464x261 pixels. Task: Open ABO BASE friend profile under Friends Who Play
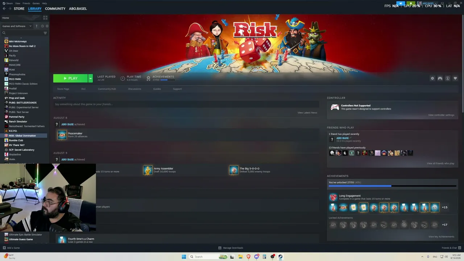pyautogui.click(x=342, y=138)
